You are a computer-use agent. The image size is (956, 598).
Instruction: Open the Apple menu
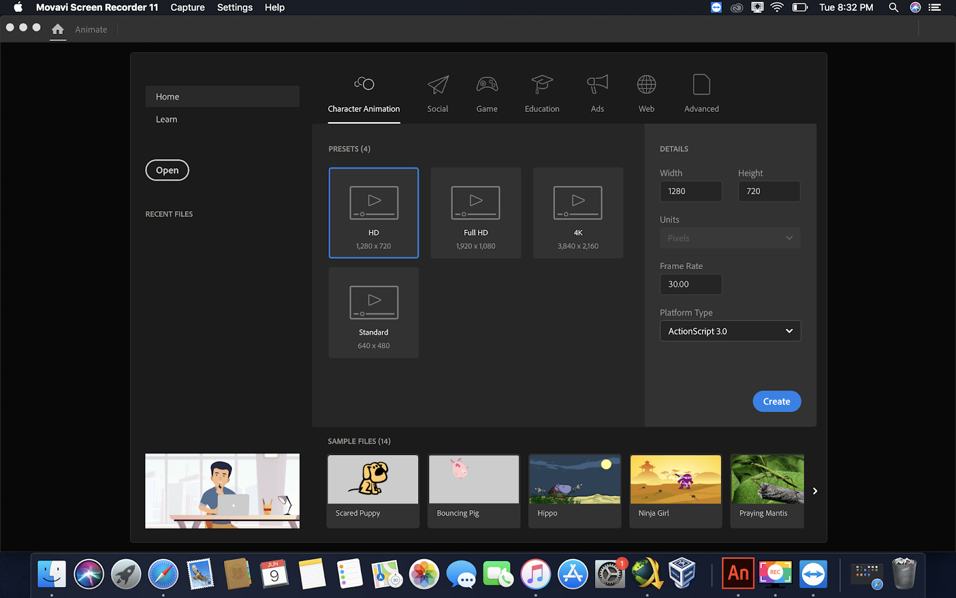point(18,7)
